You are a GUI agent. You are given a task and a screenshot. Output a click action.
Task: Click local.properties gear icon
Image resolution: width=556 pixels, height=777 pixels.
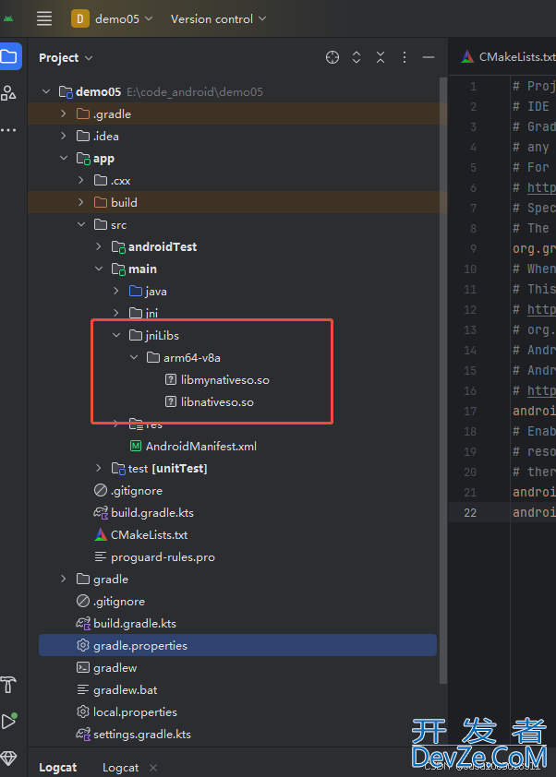83,711
